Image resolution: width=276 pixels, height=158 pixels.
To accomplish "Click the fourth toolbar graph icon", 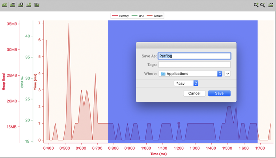I will point(29,5).
